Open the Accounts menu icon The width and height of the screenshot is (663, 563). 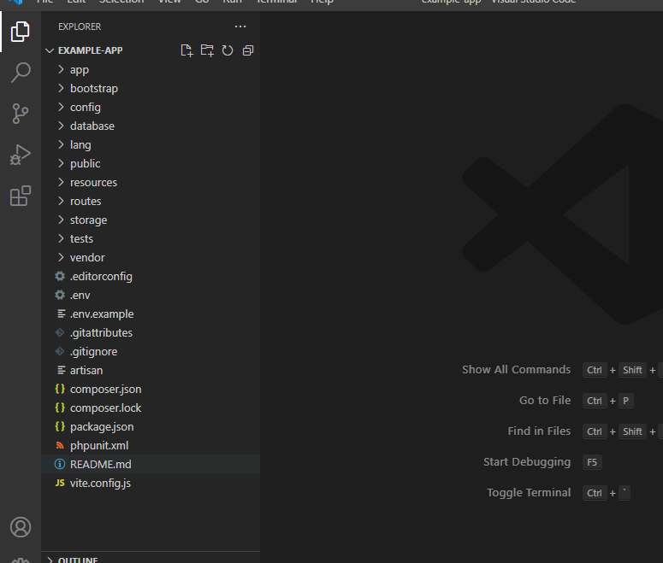[x=21, y=527]
